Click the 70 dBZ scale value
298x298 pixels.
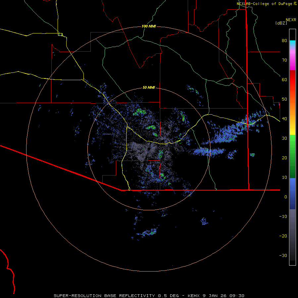[x=284, y=60]
